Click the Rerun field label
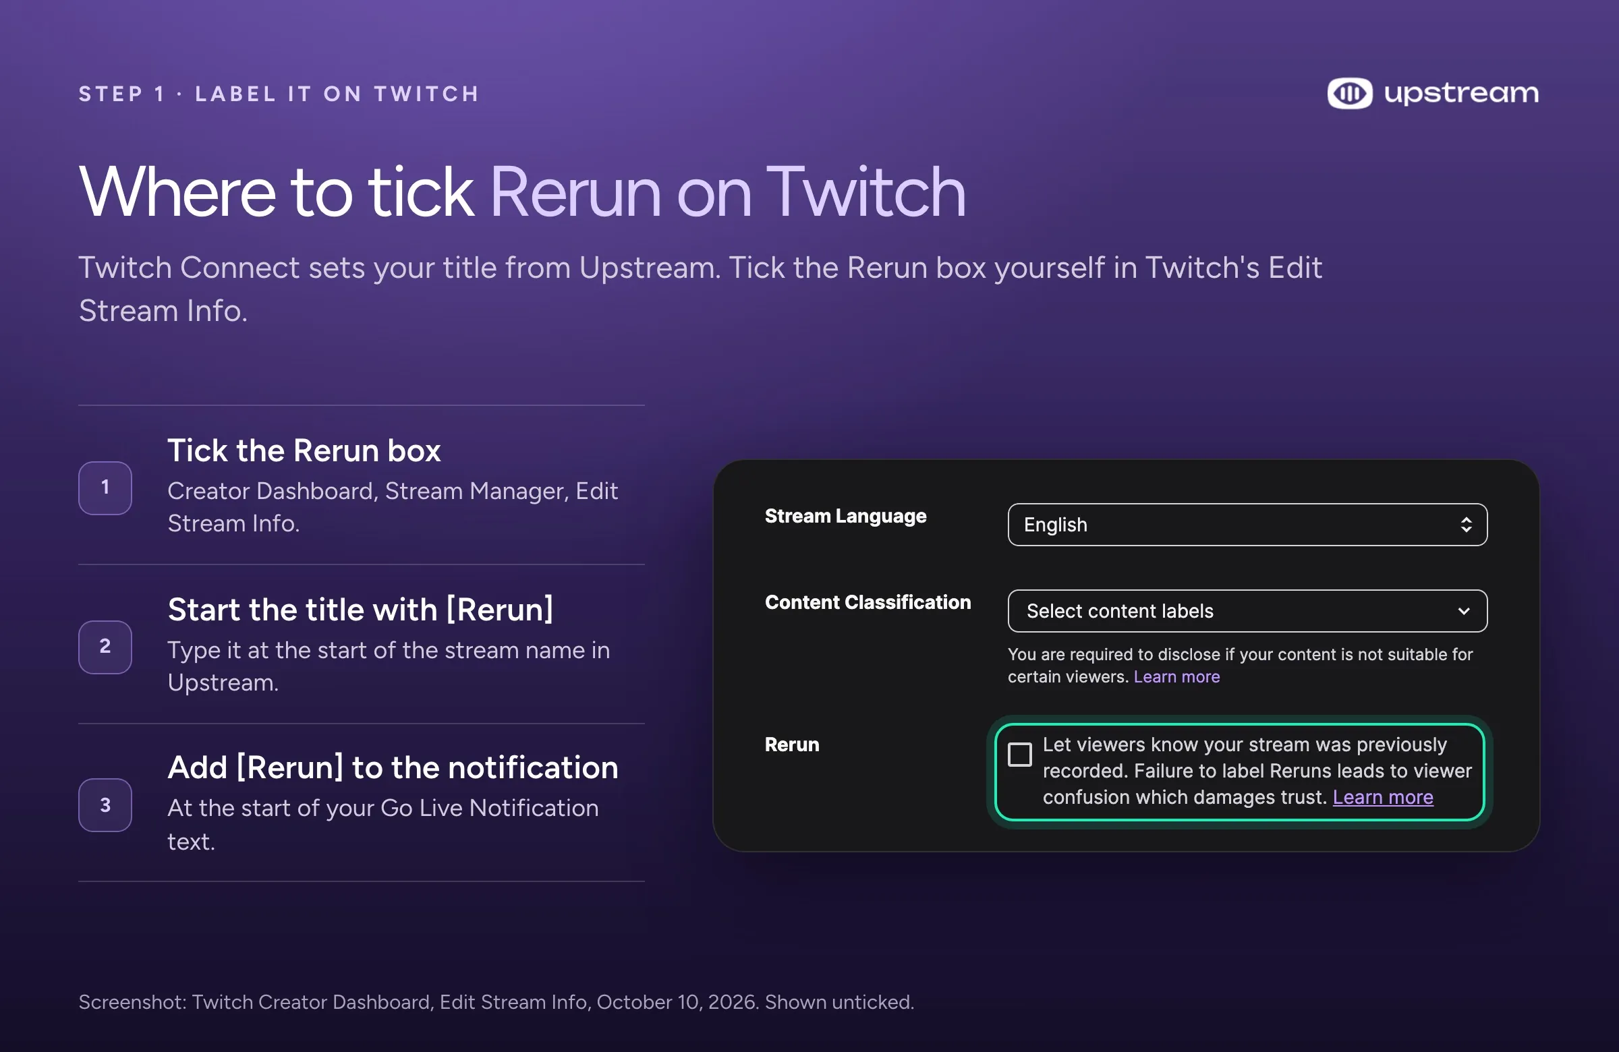Viewport: 1619px width, 1052px height. pos(792,744)
